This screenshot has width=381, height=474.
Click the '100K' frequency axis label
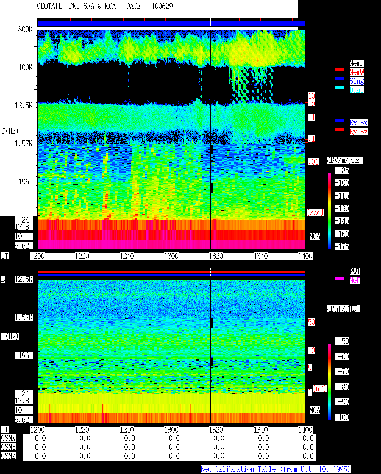coord(25,68)
